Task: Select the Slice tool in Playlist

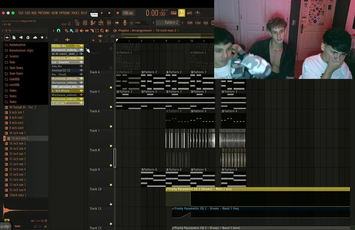Action: click(92, 30)
